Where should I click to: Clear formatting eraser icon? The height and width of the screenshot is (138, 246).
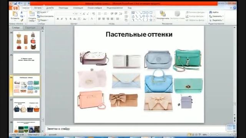(94, 14)
